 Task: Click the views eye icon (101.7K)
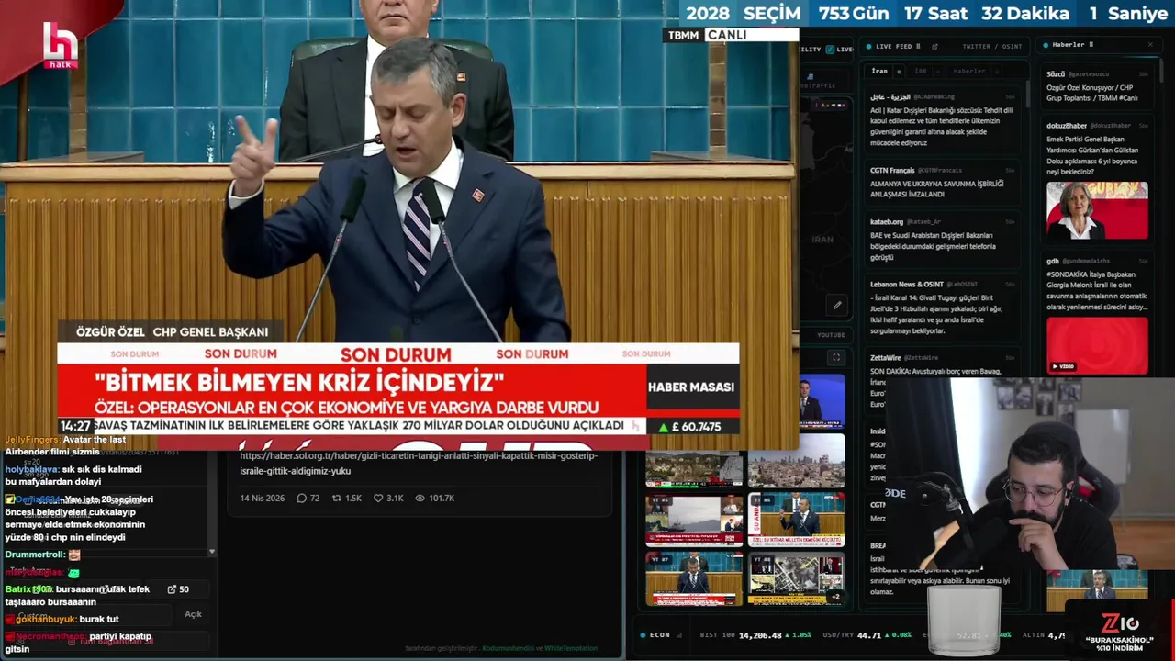[x=420, y=498]
